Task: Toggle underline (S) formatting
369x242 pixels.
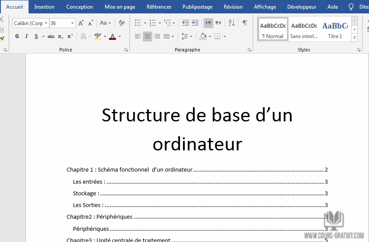Action: coord(36,36)
